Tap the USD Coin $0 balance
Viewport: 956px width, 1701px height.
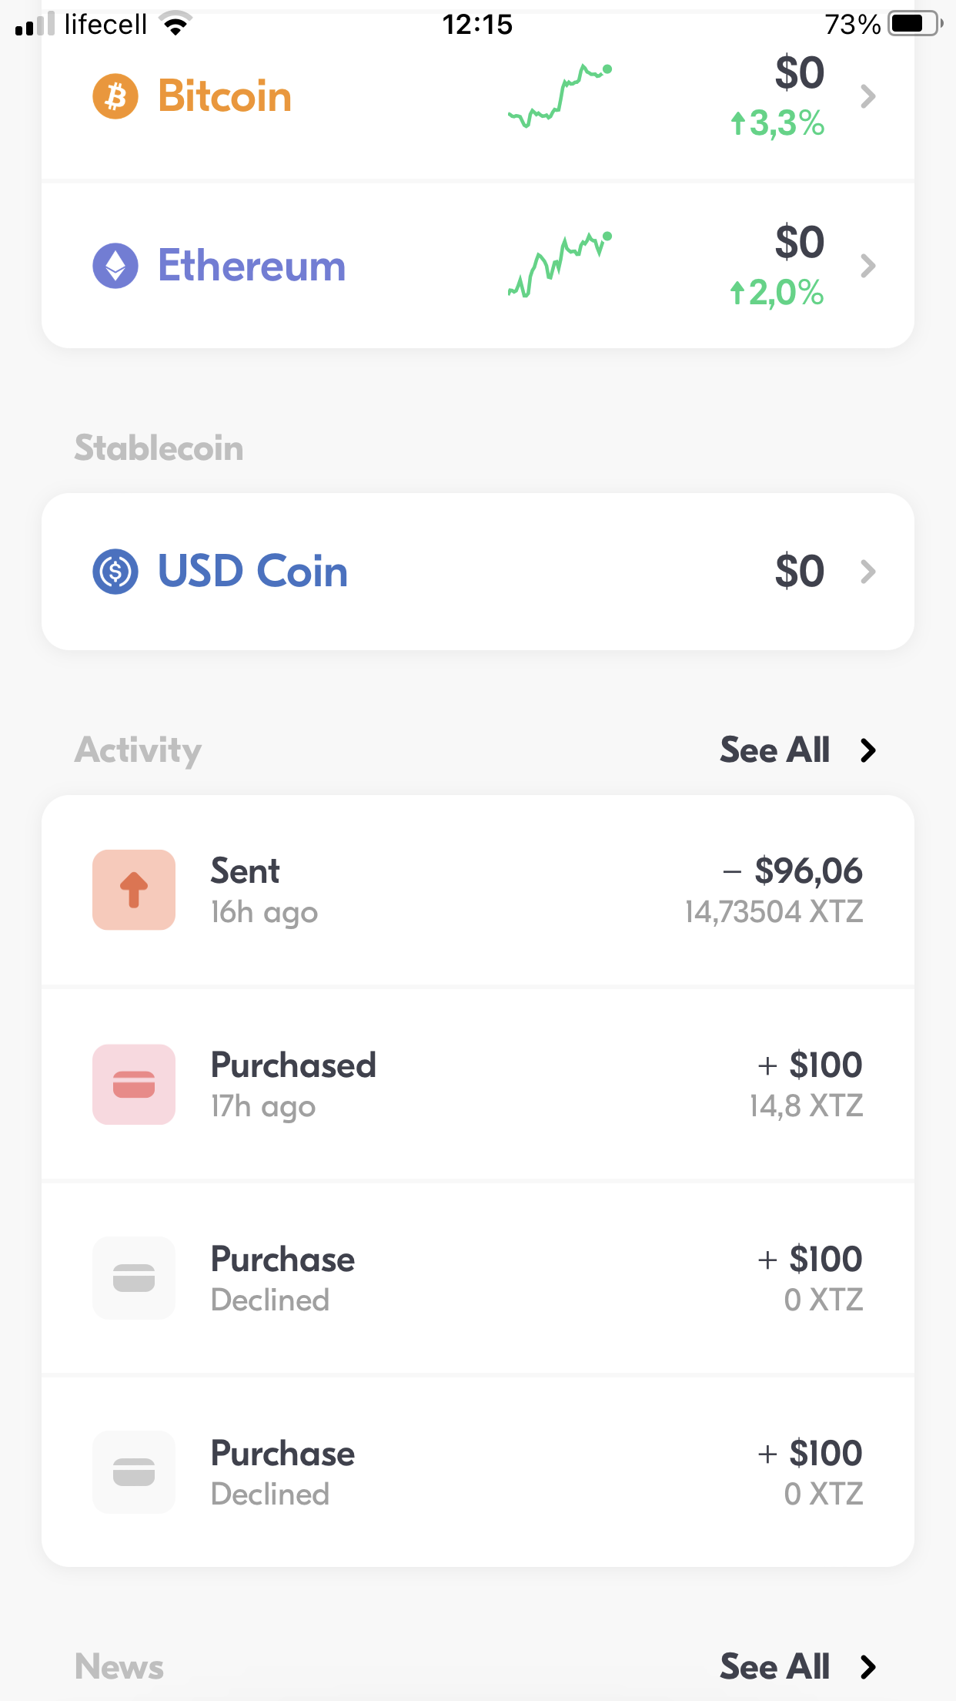click(x=799, y=572)
